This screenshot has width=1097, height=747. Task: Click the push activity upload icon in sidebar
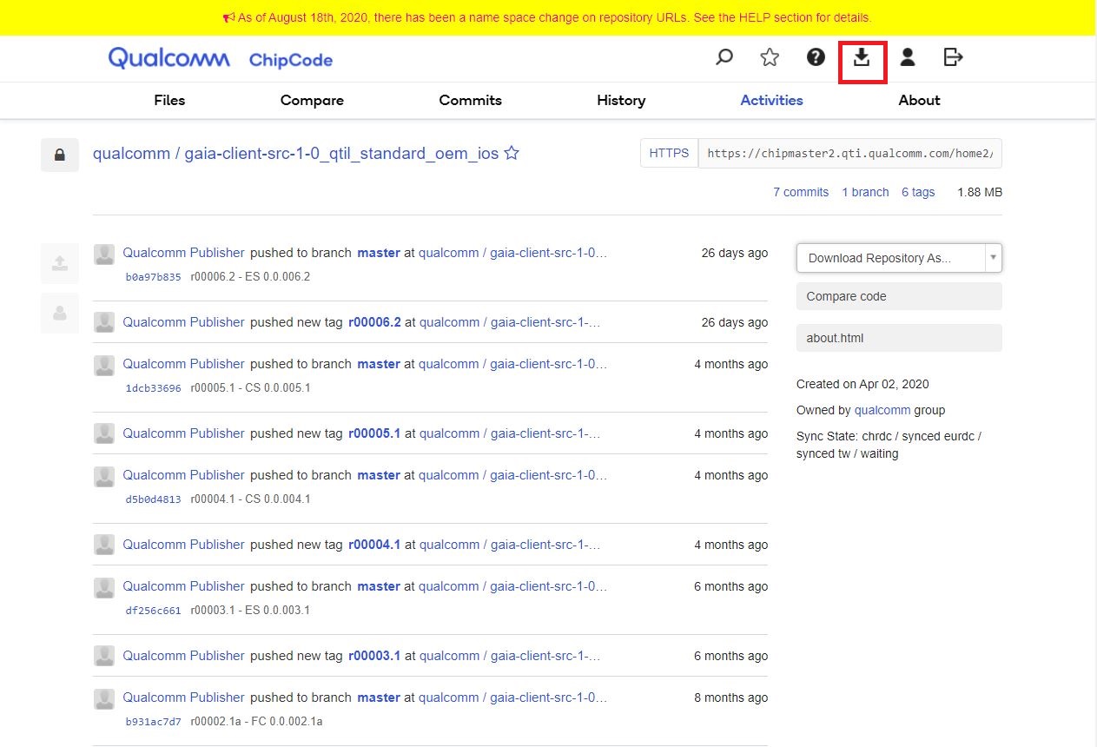(60, 263)
